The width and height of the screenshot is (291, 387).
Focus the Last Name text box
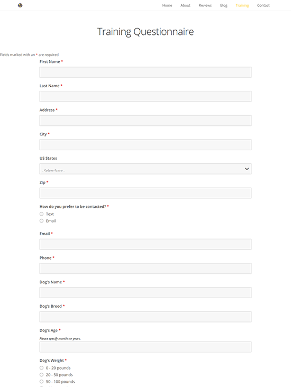[145, 96]
